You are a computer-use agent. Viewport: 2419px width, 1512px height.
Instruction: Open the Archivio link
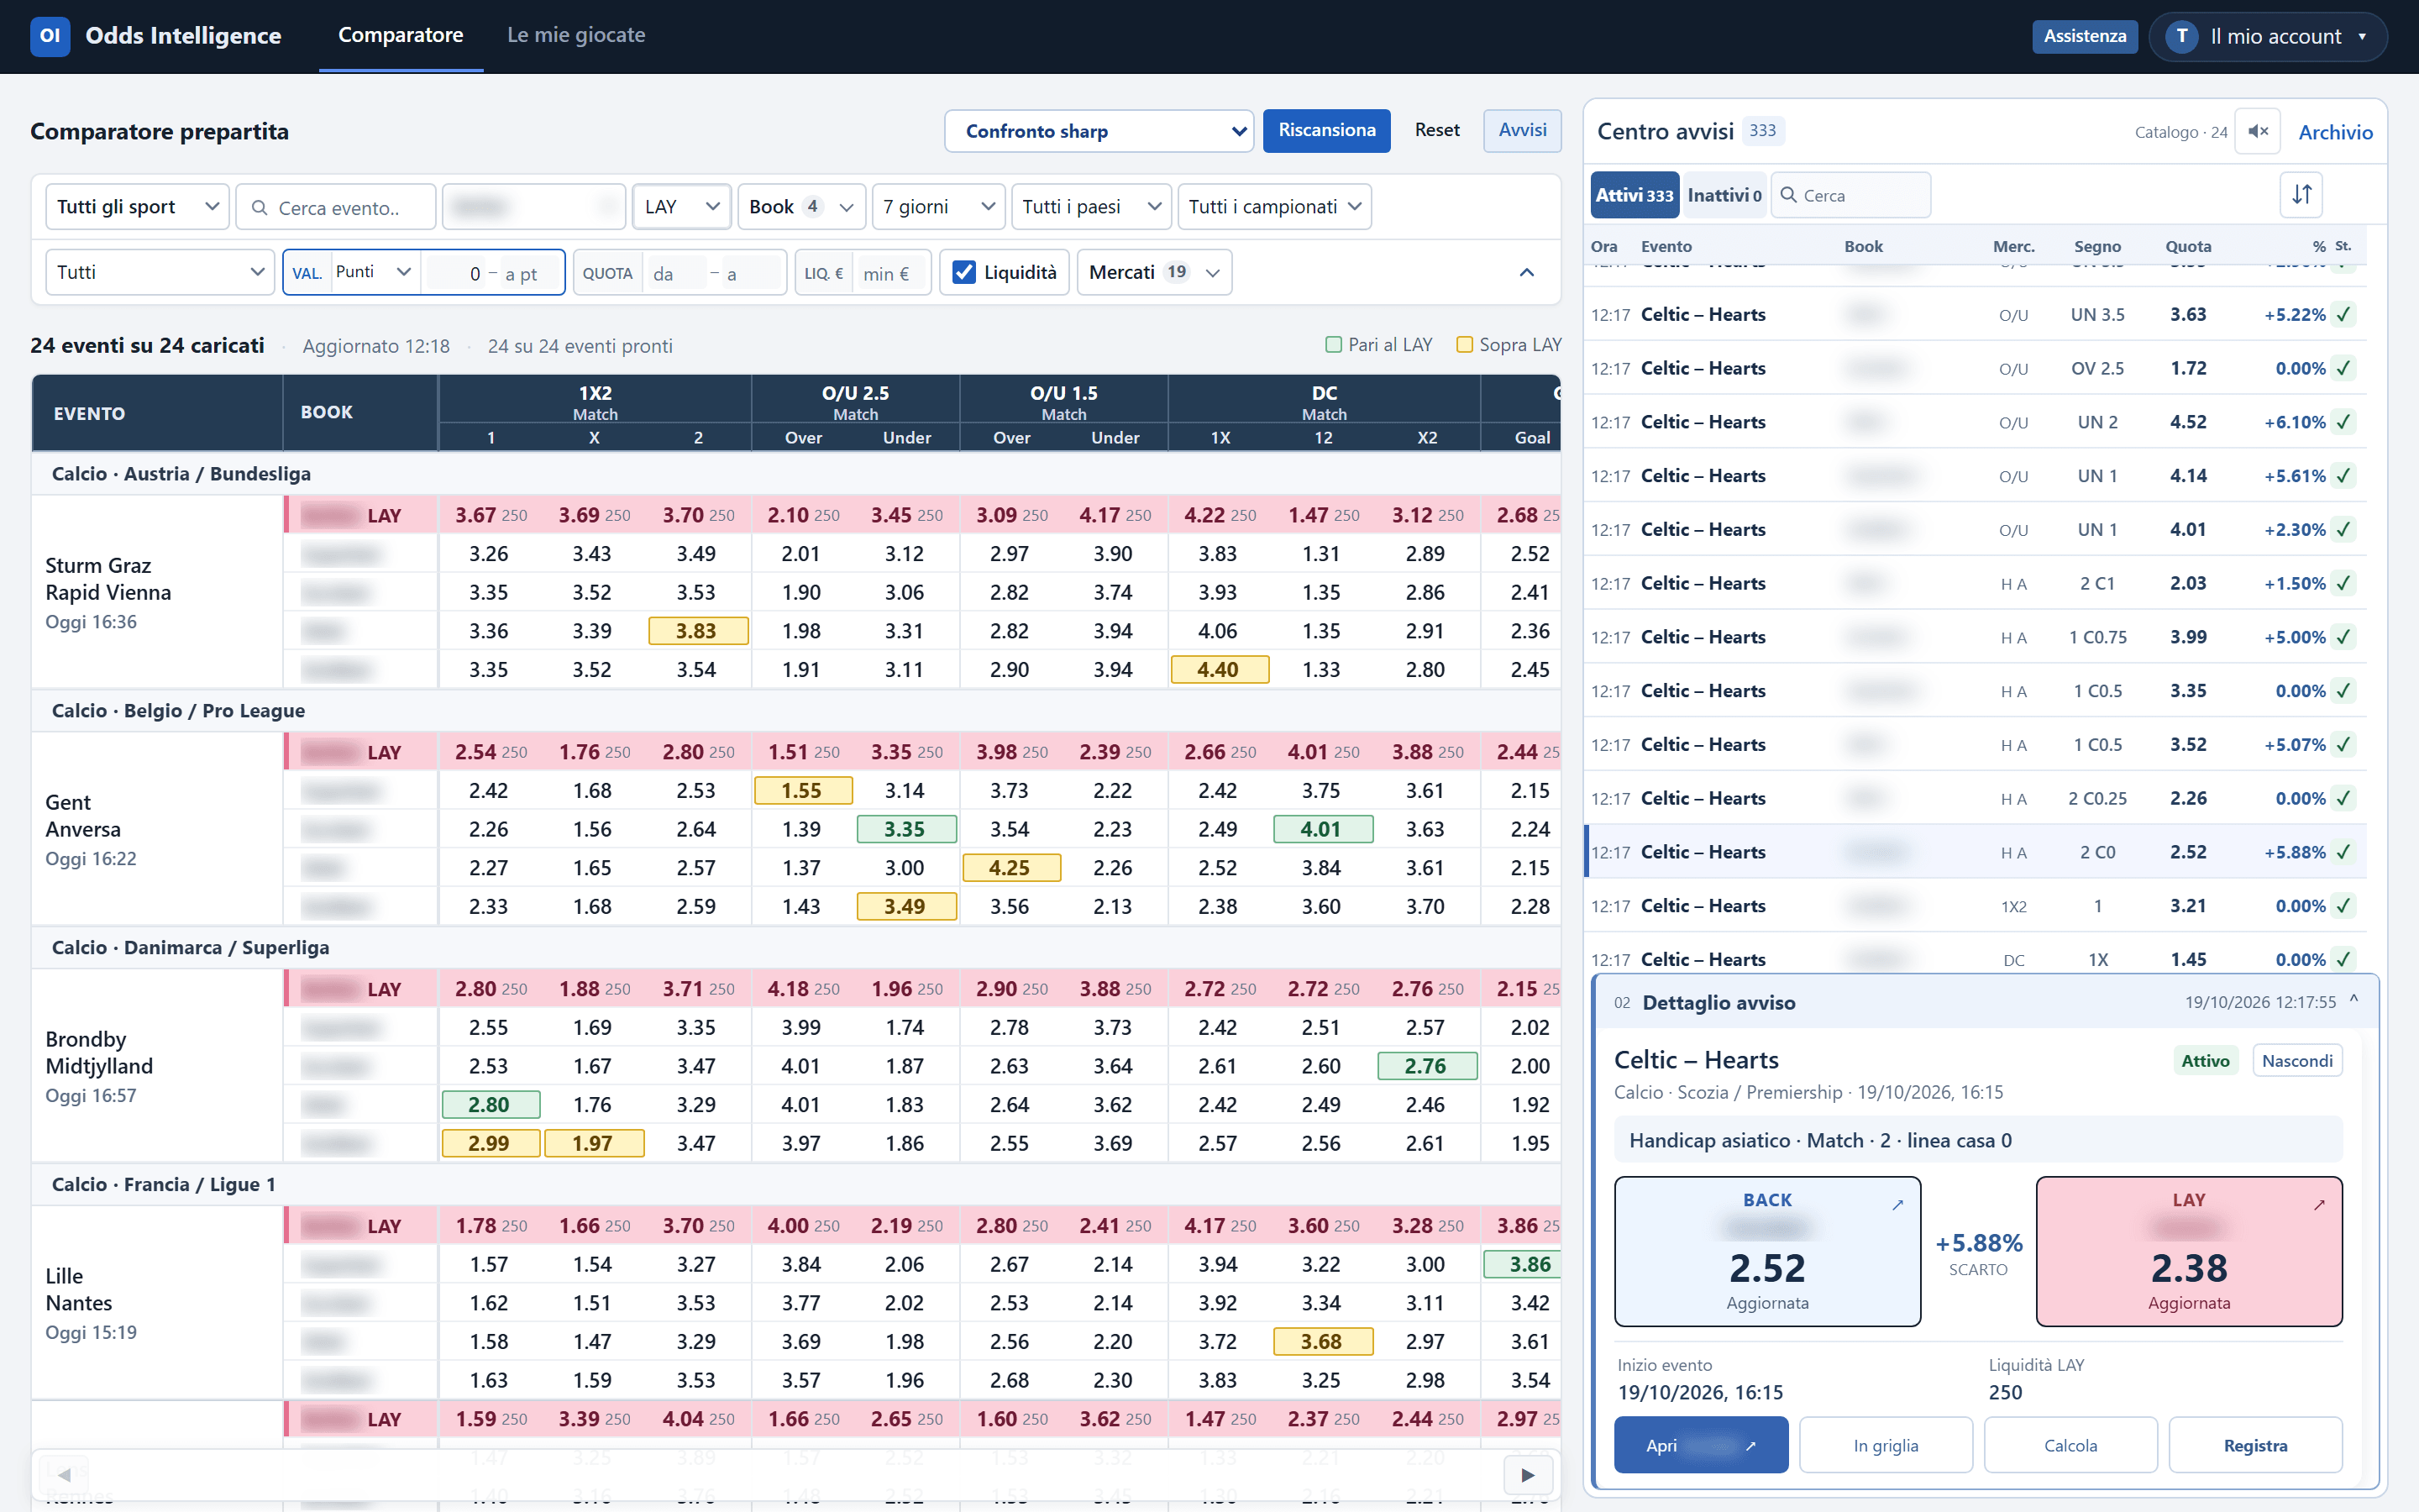click(2335, 132)
